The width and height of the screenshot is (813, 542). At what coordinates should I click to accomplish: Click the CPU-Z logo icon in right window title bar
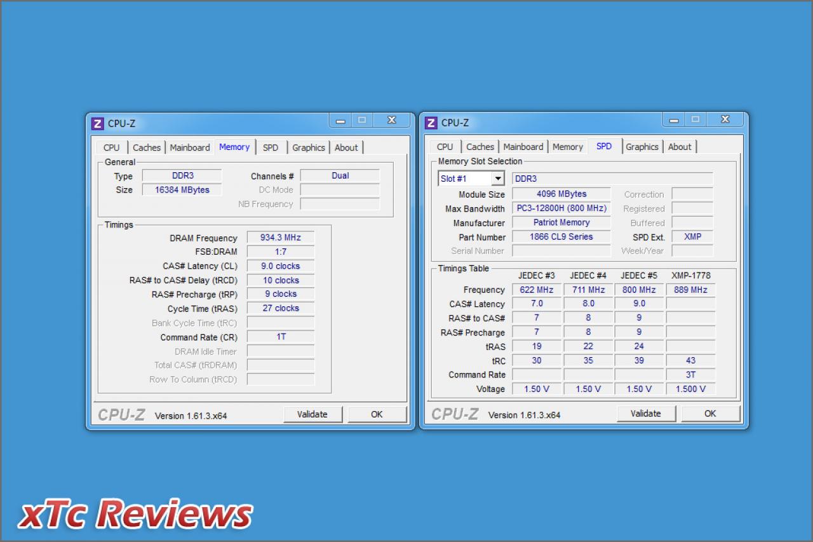(431, 123)
